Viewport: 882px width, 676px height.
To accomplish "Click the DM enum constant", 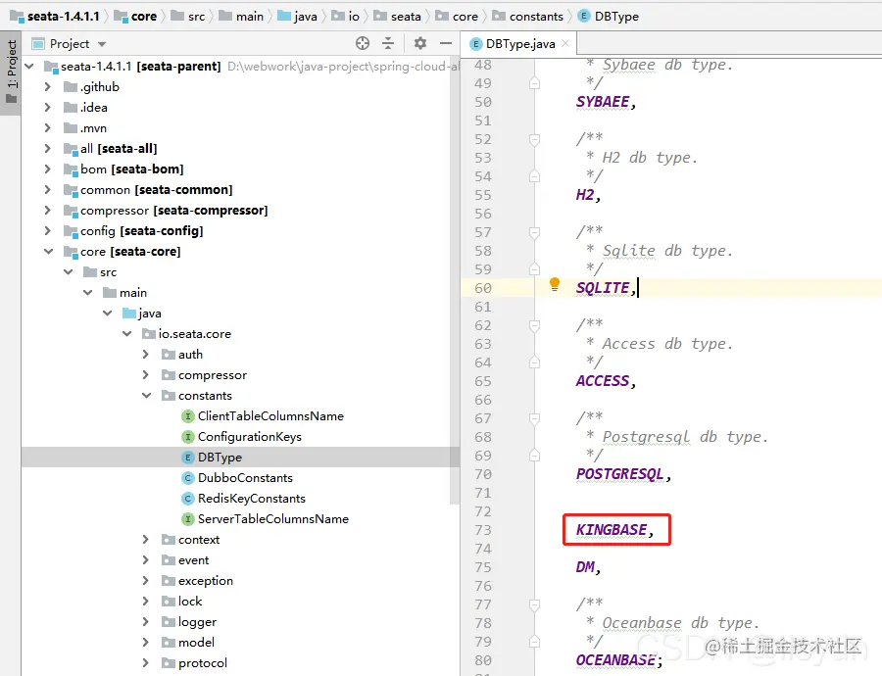I will click(585, 567).
